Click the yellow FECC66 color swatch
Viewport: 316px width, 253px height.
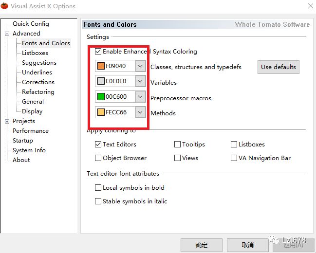(x=101, y=112)
